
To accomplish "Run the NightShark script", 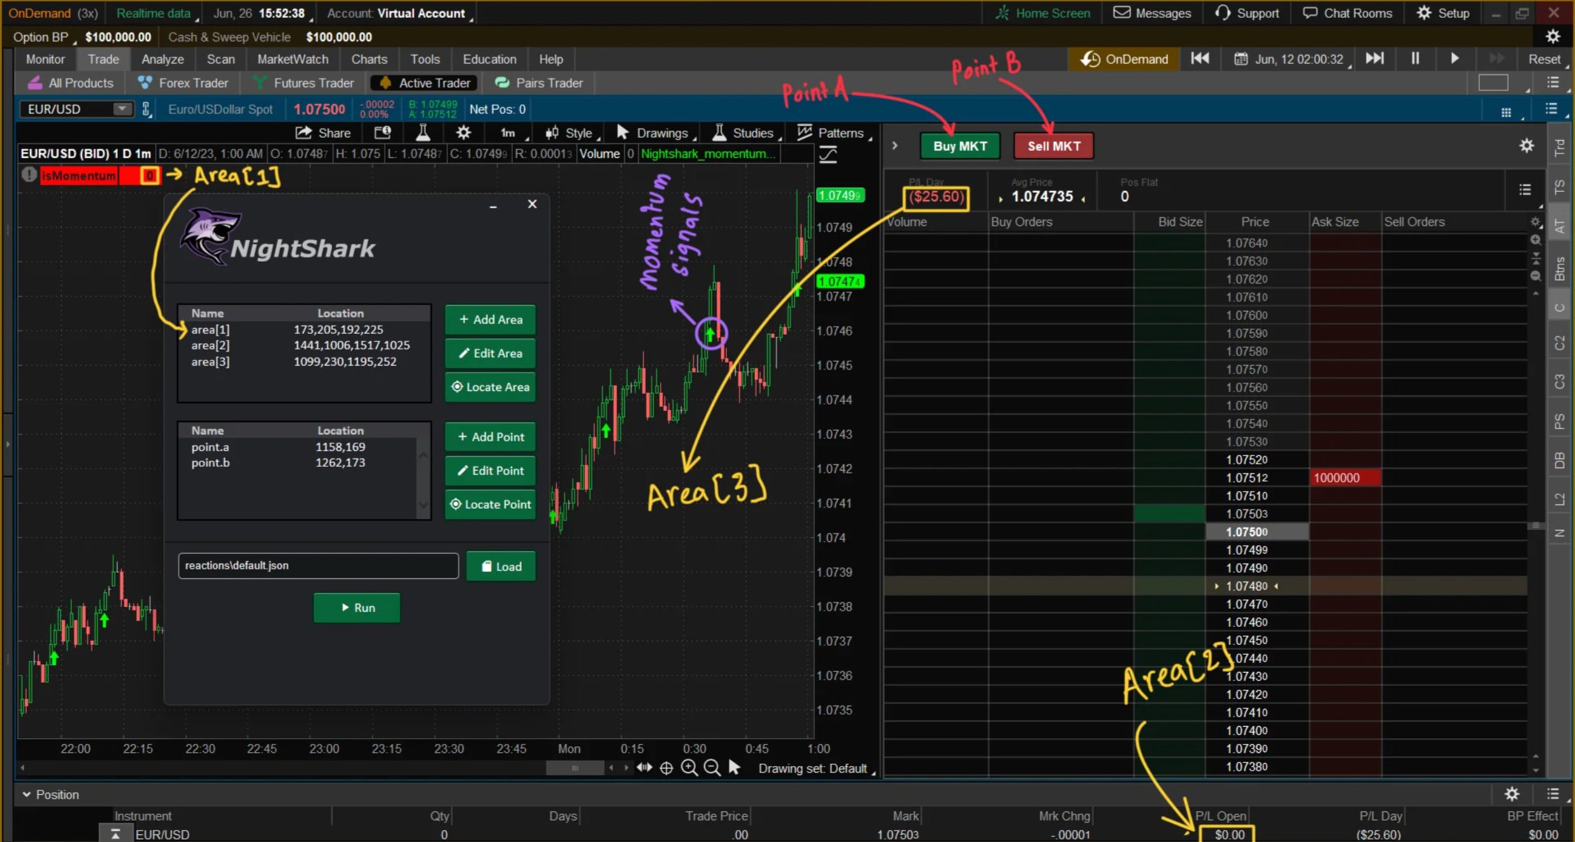I will [x=356, y=607].
